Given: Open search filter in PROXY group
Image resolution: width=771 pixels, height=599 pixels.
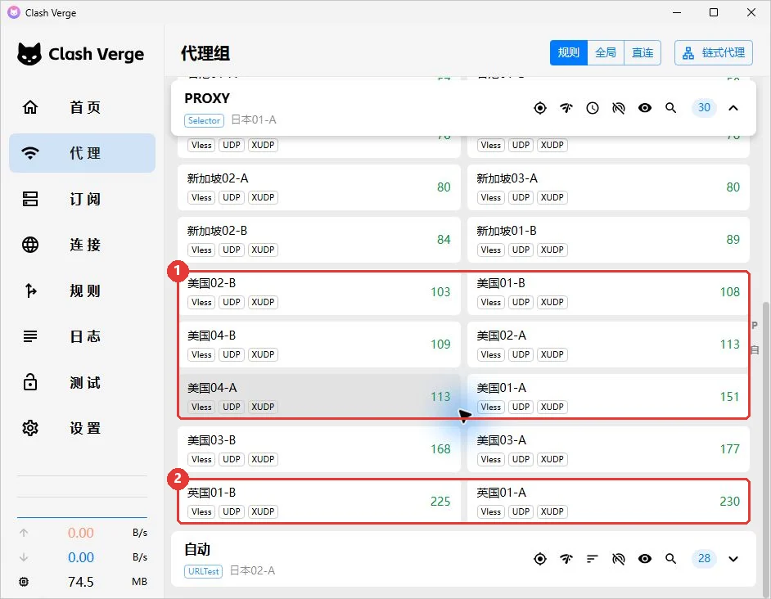Looking at the screenshot, I should coord(670,108).
